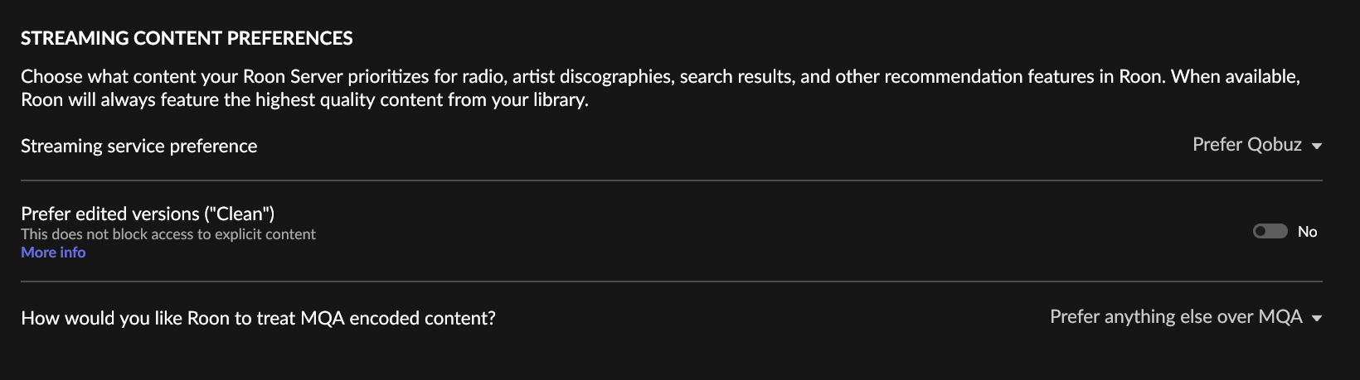
Task: Click the Prefer edited versions ("Clean") label
Action: [148, 214]
